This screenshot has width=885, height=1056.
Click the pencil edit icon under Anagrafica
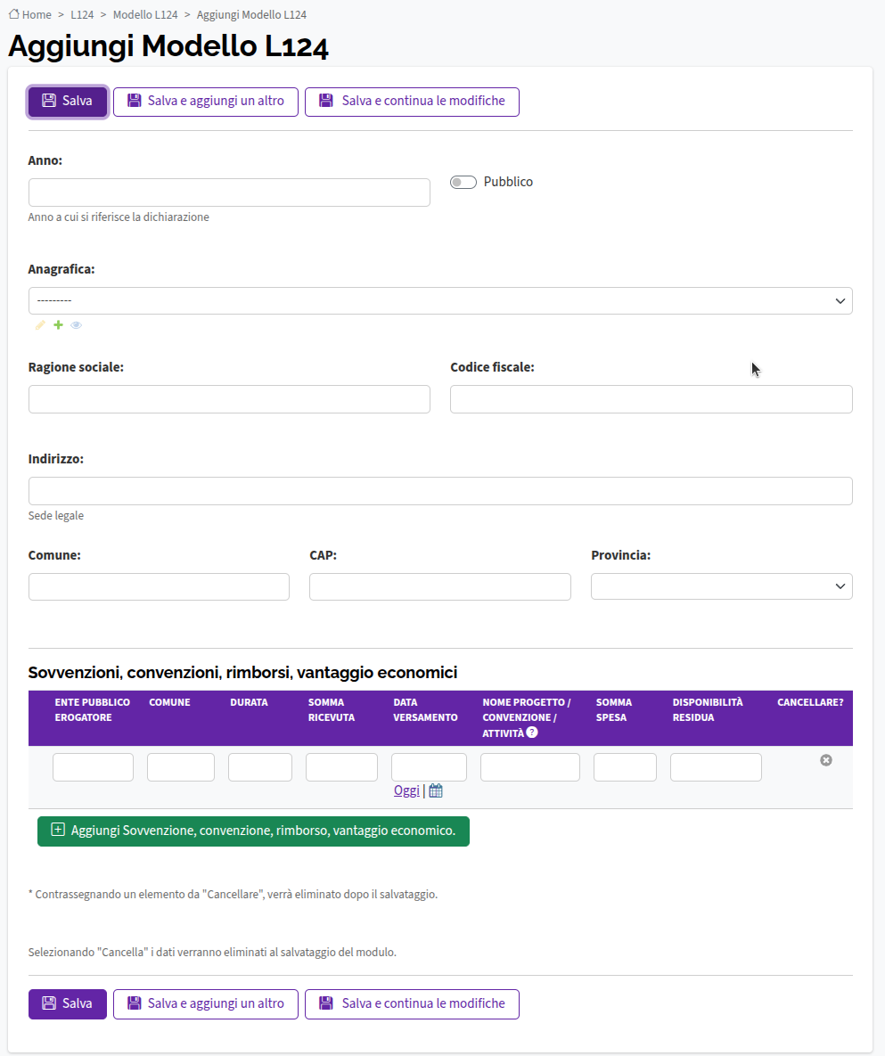pyautogui.click(x=40, y=325)
